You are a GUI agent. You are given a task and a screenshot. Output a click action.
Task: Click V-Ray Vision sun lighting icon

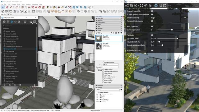click(150, 6)
